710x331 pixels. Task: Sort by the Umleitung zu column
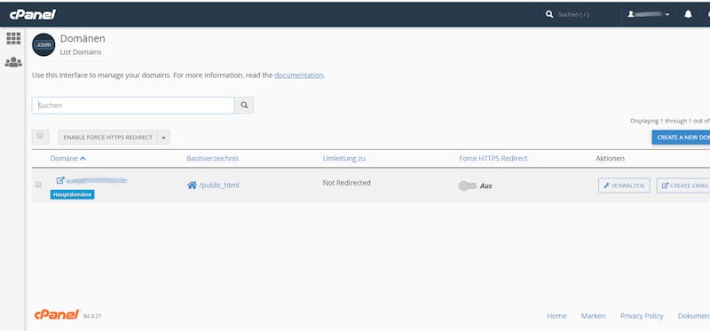tap(343, 159)
